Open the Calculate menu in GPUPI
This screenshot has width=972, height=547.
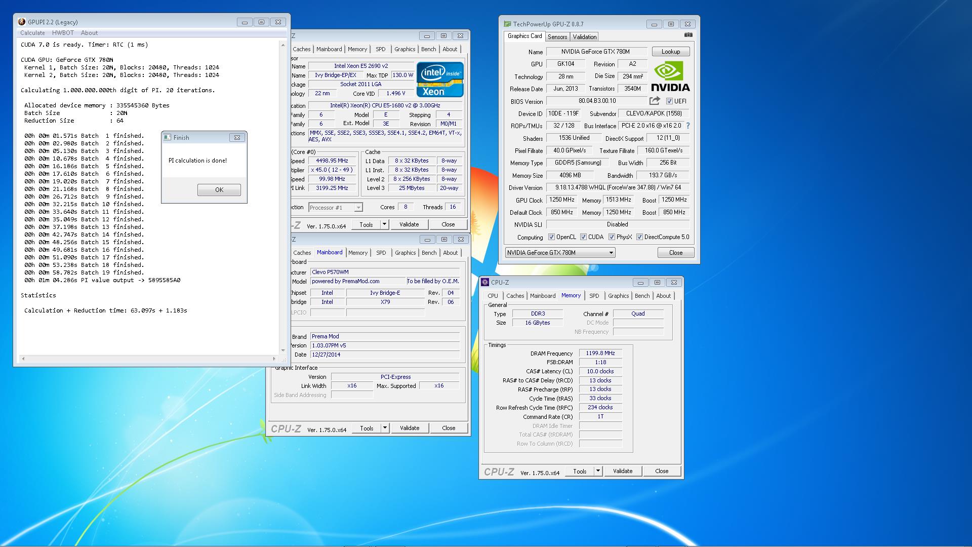coord(32,33)
